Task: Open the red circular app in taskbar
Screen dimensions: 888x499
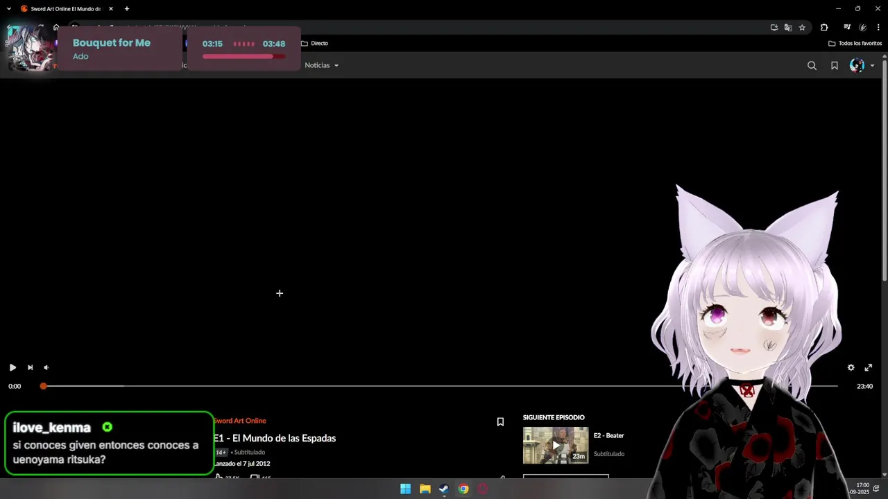Action: click(483, 489)
